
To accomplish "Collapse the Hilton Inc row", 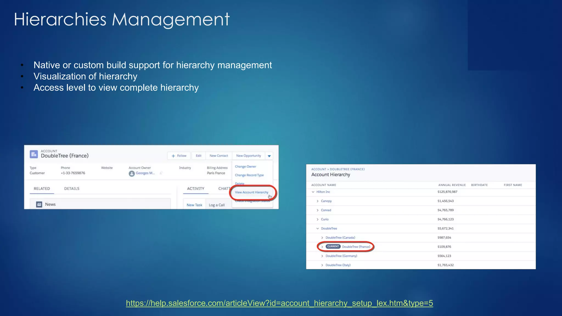I will (x=313, y=192).
